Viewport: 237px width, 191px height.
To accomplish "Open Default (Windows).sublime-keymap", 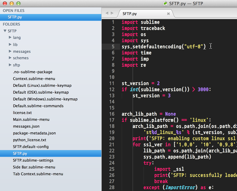I will 45,99.
